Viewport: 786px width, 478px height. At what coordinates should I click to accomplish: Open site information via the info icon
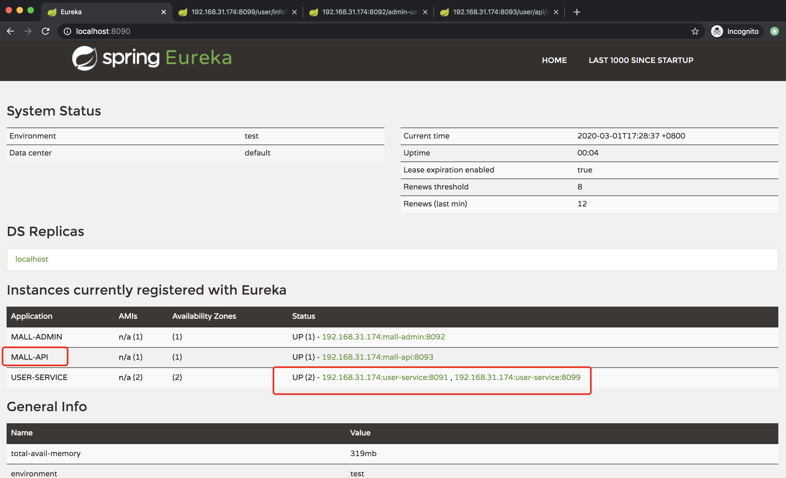click(x=67, y=31)
